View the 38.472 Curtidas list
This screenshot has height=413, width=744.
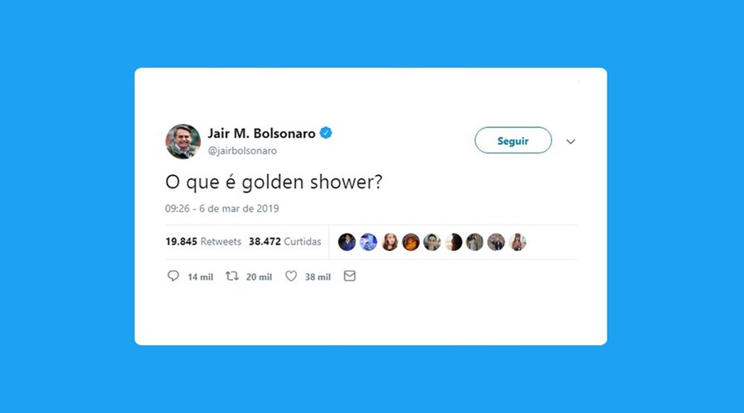click(x=284, y=241)
